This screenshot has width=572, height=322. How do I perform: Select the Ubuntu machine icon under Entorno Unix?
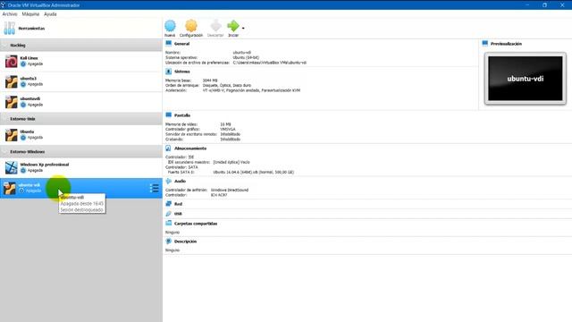(x=12, y=135)
